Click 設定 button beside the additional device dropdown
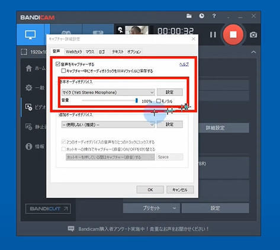The height and width of the screenshot is (250, 280). pyautogui.click(x=170, y=124)
